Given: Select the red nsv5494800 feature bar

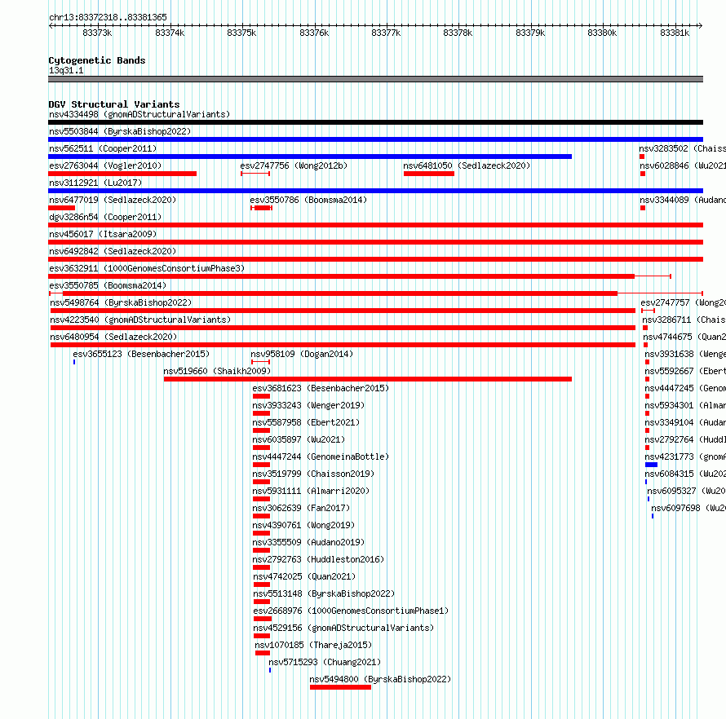Looking at the screenshot, I should tap(340, 687).
